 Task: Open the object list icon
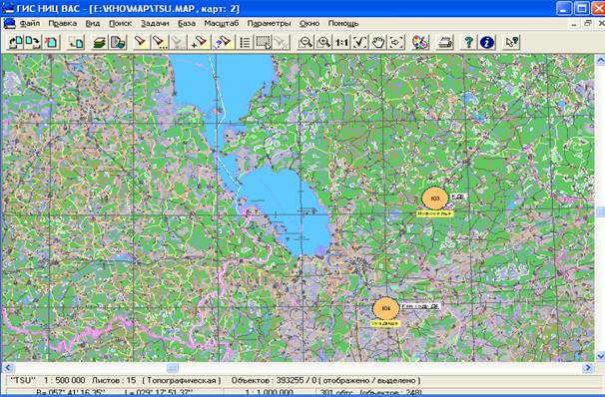tap(245, 42)
